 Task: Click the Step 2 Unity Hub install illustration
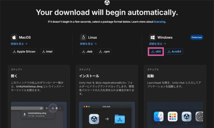pos(107,115)
